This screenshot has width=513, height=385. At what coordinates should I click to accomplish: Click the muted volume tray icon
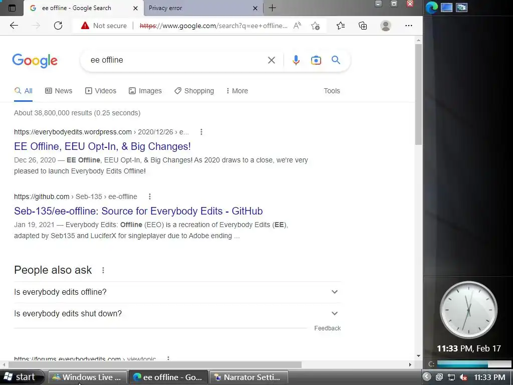(463, 377)
